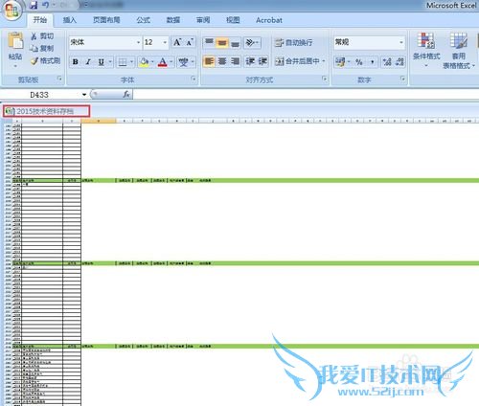Change text orientation with the angled icon
The width and height of the screenshot is (479, 406).
pos(251,42)
